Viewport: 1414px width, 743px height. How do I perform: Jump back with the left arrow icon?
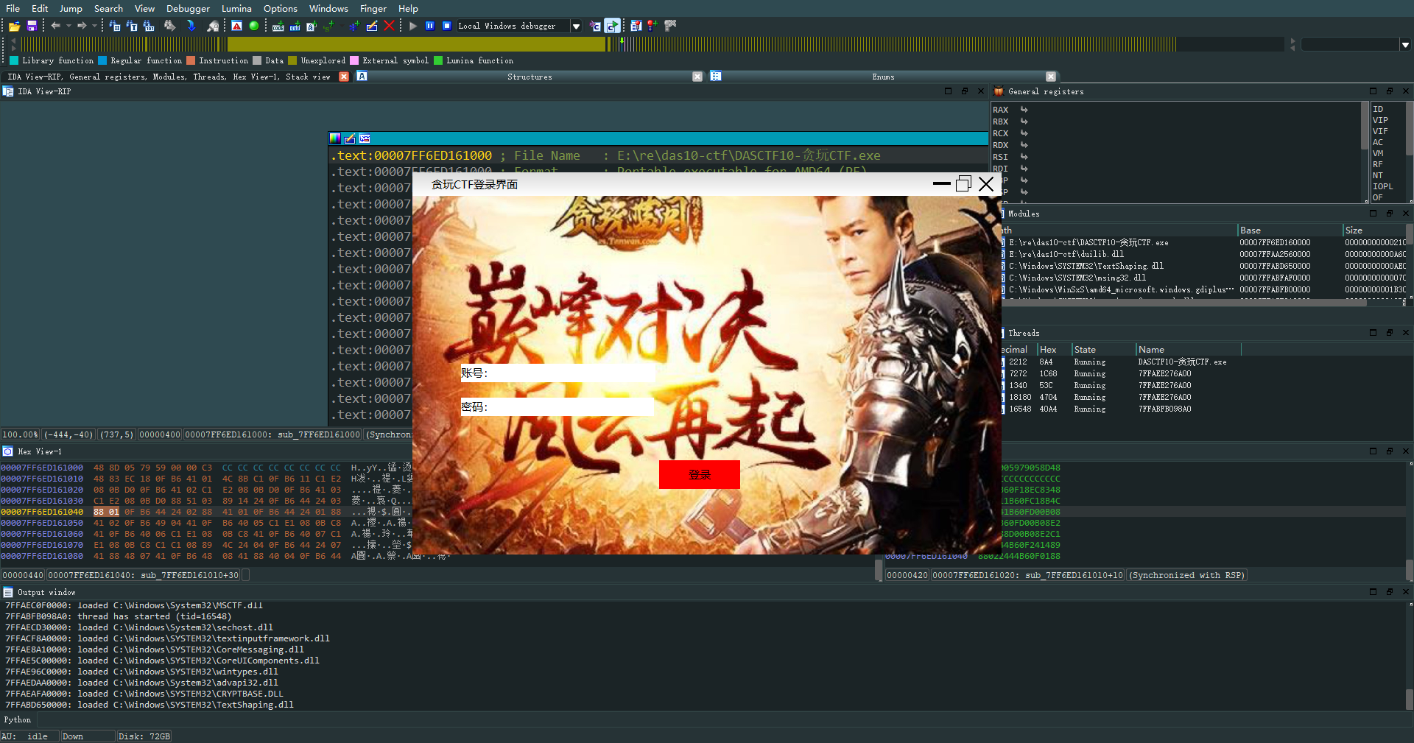(56, 26)
